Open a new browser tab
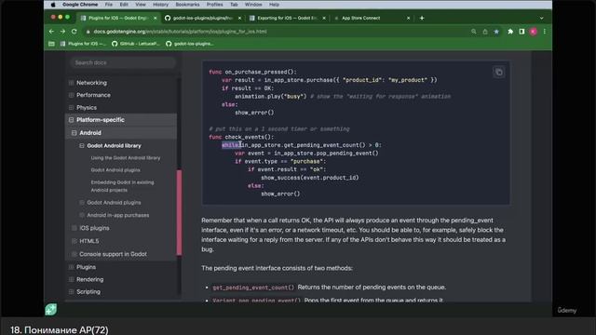 [x=422, y=18]
